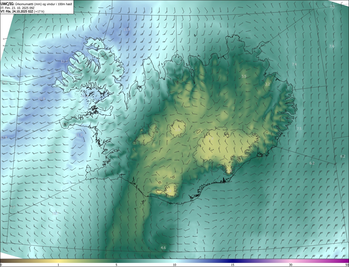Screen dimensions: 349x267
Task: Click the 3.5 value in northeast Iceland
Action: [x=244, y=76]
